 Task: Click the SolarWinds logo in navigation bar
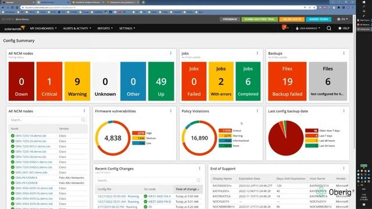15,28
